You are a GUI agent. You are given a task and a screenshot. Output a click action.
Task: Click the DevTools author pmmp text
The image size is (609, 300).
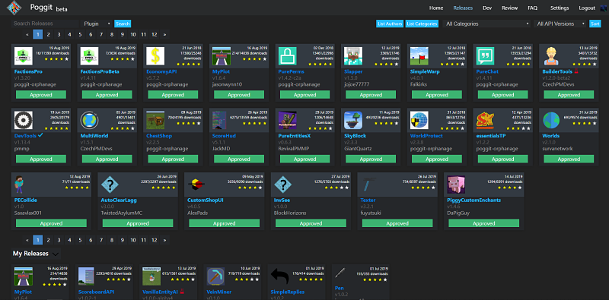point(21,149)
